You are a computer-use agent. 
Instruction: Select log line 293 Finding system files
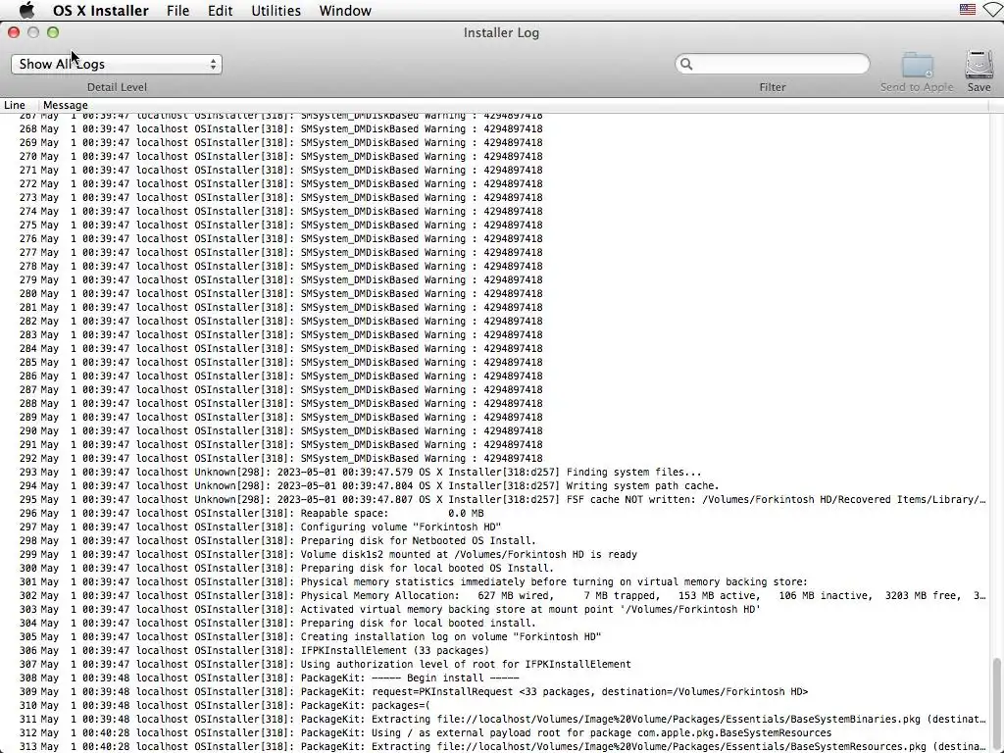pyautogui.click(x=494, y=472)
